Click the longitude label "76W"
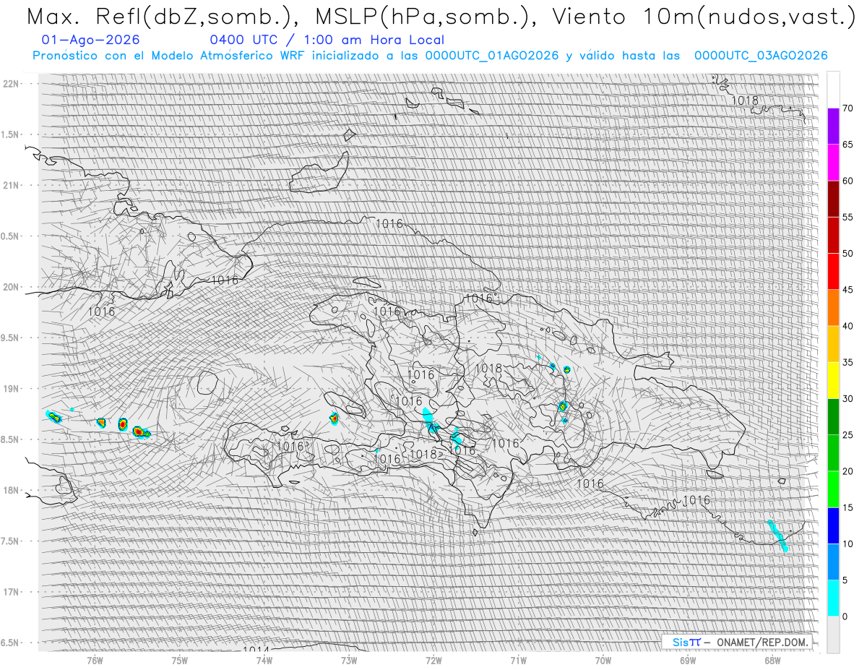The width and height of the screenshot is (867, 670). click(95, 660)
